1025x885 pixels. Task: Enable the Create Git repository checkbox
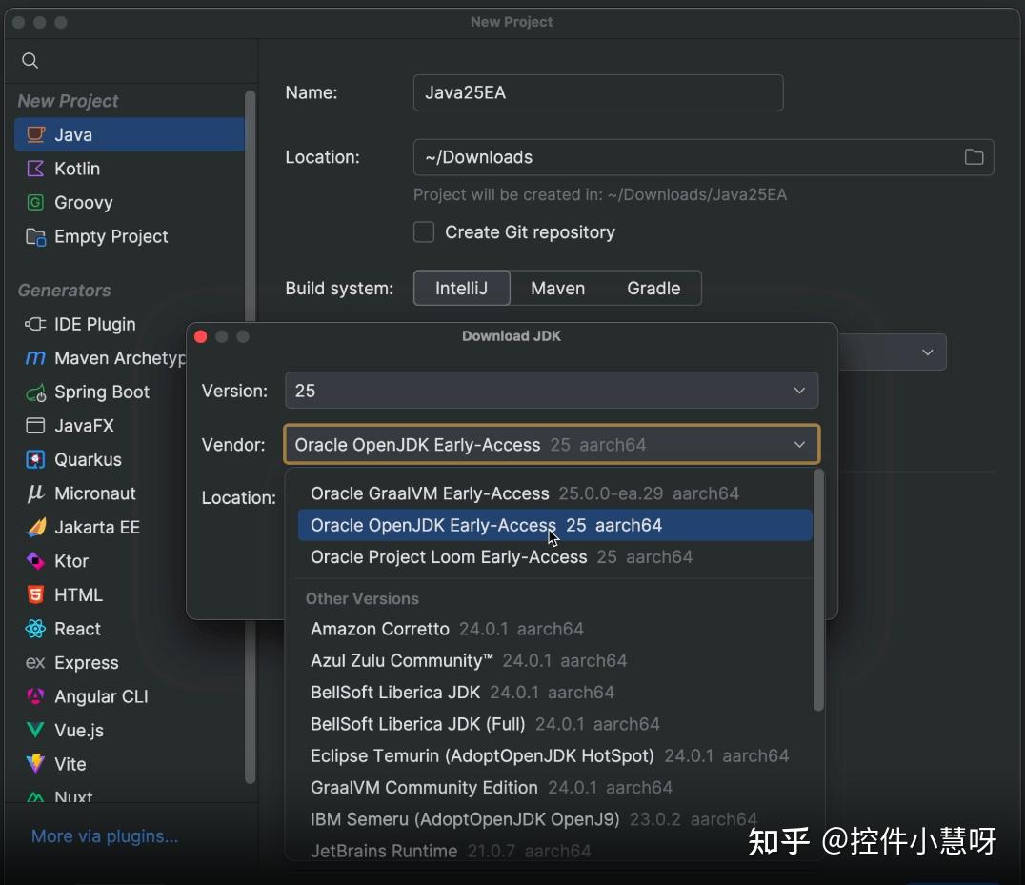point(423,231)
